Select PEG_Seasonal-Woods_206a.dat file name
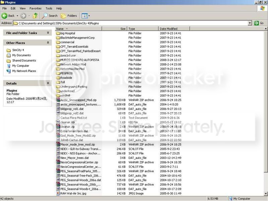The image size is (268, 201). coord(81,180)
